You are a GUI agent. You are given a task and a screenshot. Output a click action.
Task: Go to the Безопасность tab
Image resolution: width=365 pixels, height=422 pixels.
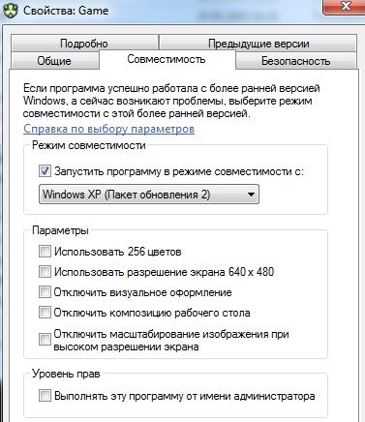295,61
